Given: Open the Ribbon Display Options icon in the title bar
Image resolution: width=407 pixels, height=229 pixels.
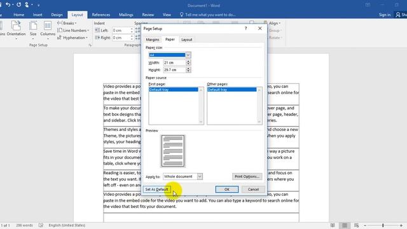Looking at the screenshot, I should tap(368, 5).
